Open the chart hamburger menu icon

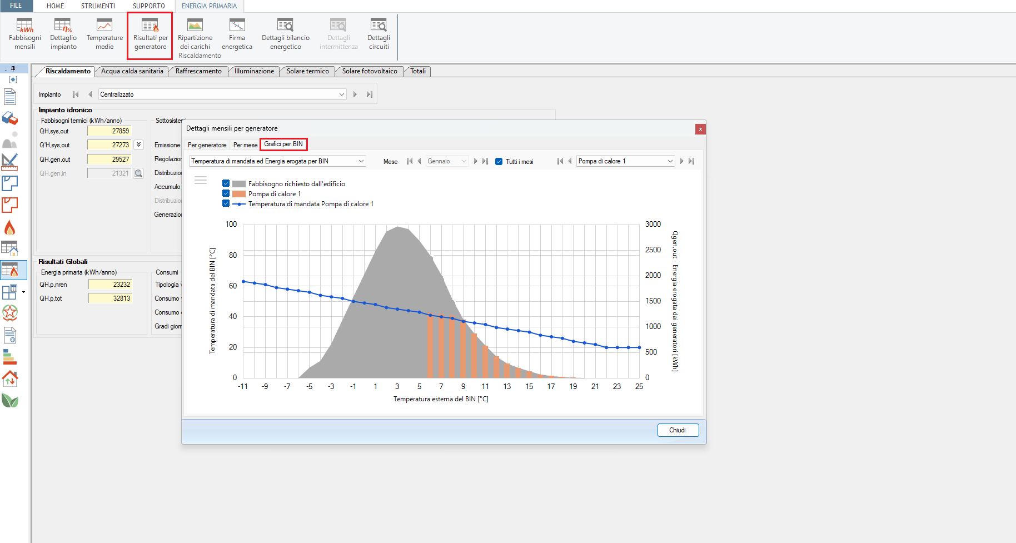[201, 180]
